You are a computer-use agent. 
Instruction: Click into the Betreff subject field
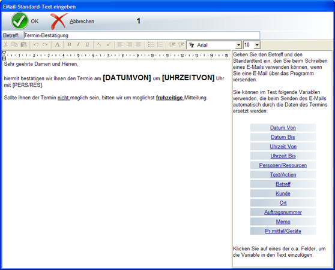(142, 35)
